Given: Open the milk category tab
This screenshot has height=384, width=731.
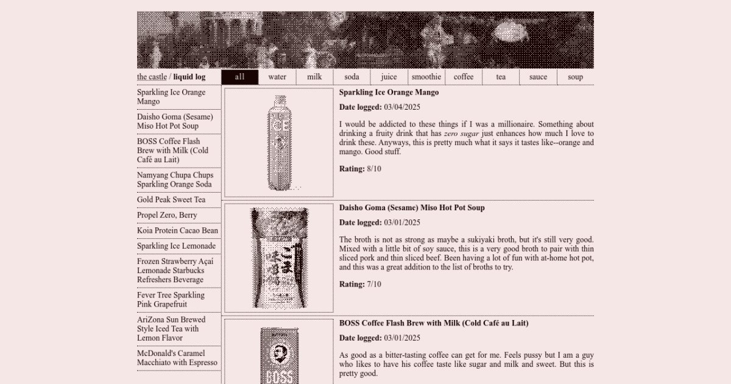Looking at the screenshot, I should point(314,77).
